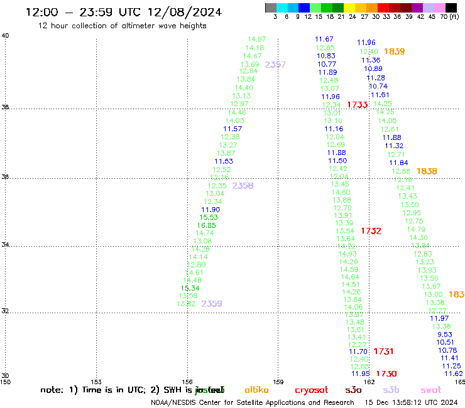The image size is (465, 408).
Task: Click the wave height value '14.97'
Action: [x=257, y=39]
